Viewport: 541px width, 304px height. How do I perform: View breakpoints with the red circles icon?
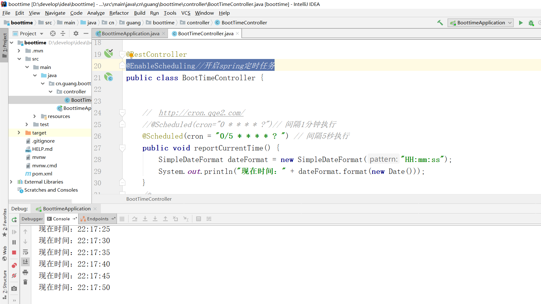point(14,266)
